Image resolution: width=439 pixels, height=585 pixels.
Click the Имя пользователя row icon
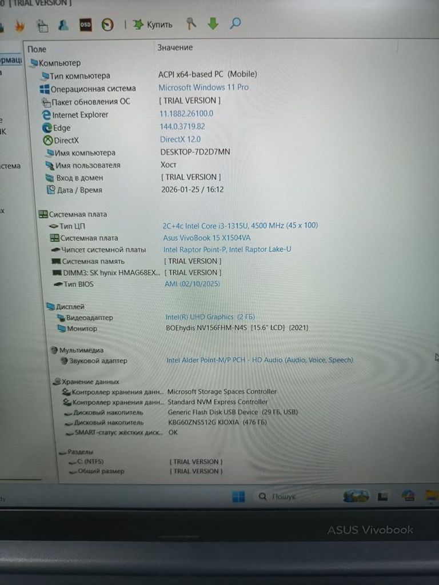click(50, 165)
